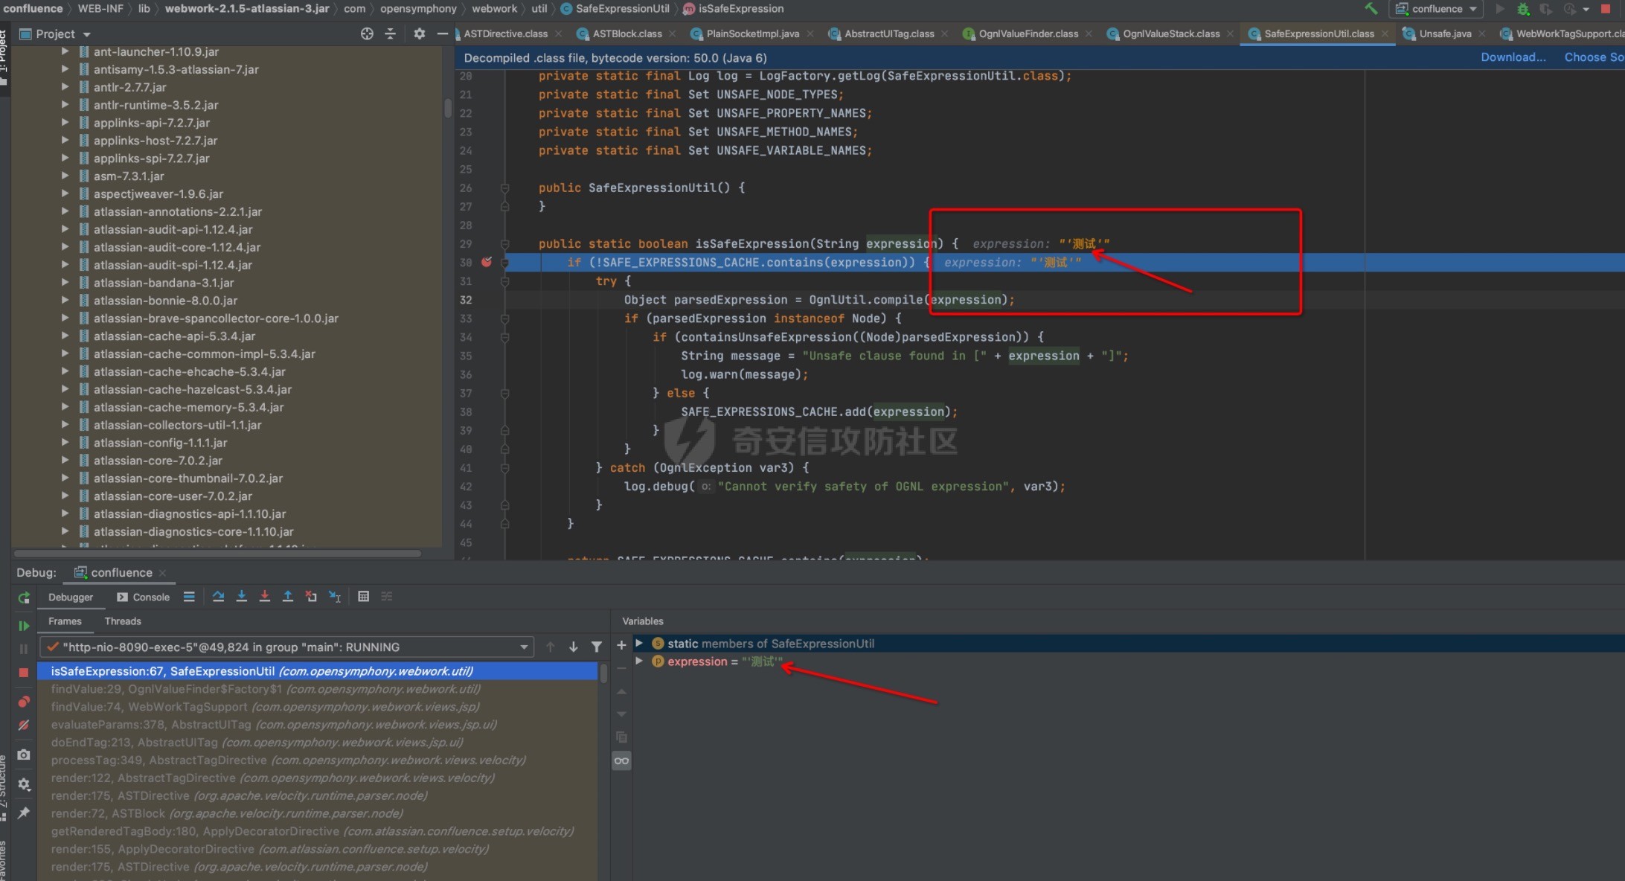The height and width of the screenshot is (881, 1625).
Task: Stop the running process via red square
Action: 1606,9
